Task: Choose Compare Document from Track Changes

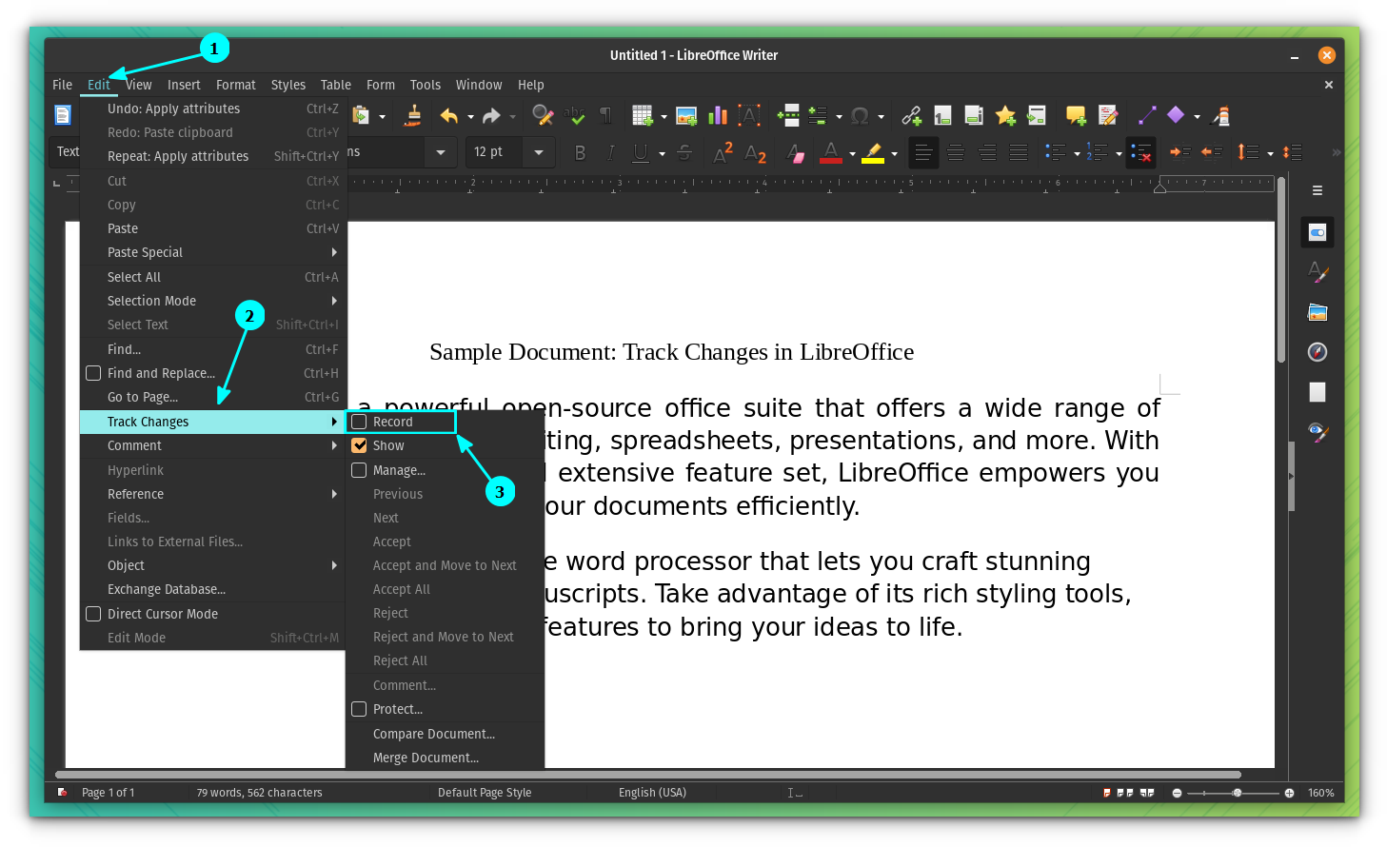Action: pyautogui.click(x=433, y=733)
